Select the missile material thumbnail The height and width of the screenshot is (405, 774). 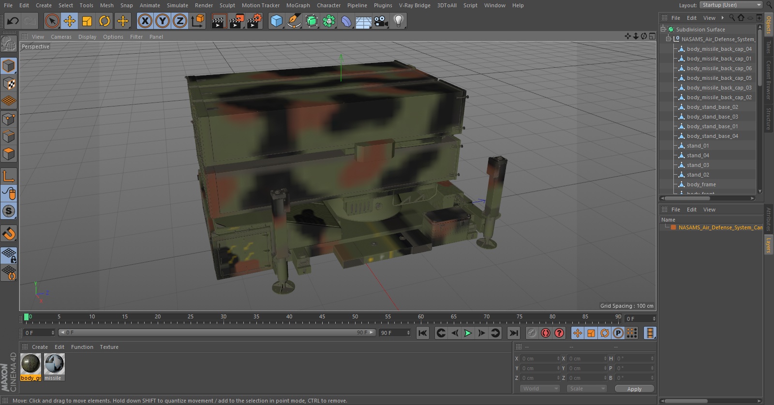click(54, 367)
